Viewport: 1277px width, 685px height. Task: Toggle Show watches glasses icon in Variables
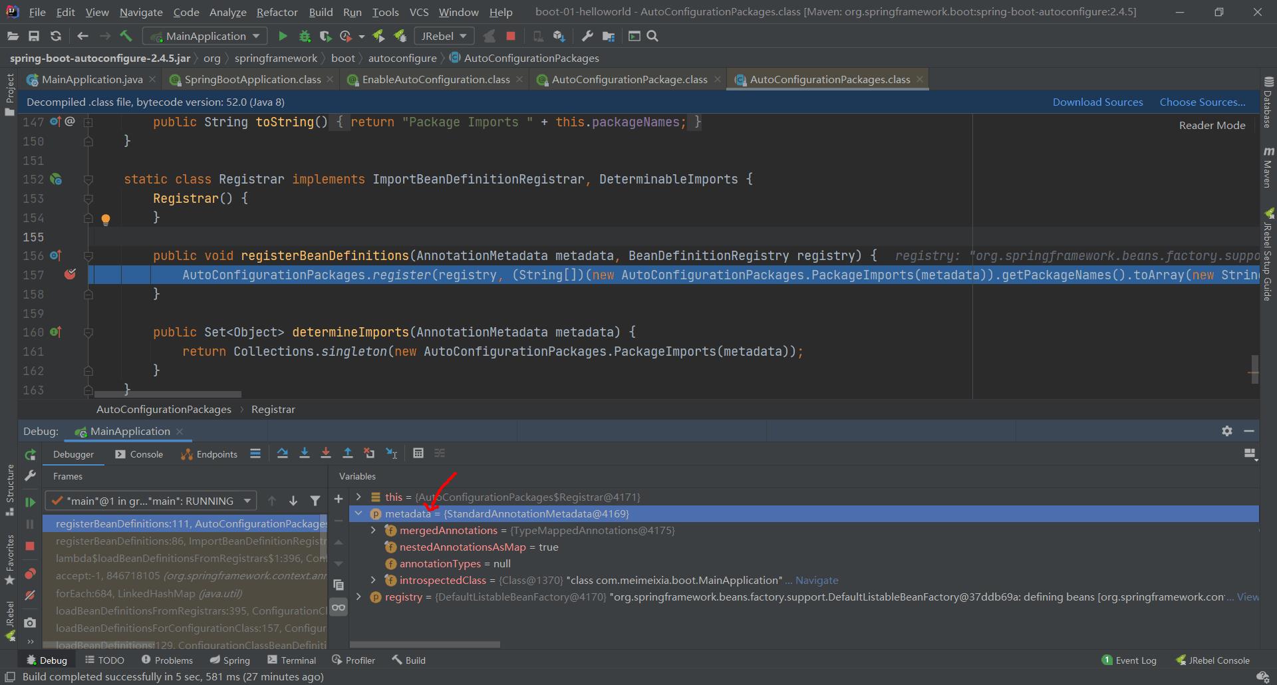(339, 607)
